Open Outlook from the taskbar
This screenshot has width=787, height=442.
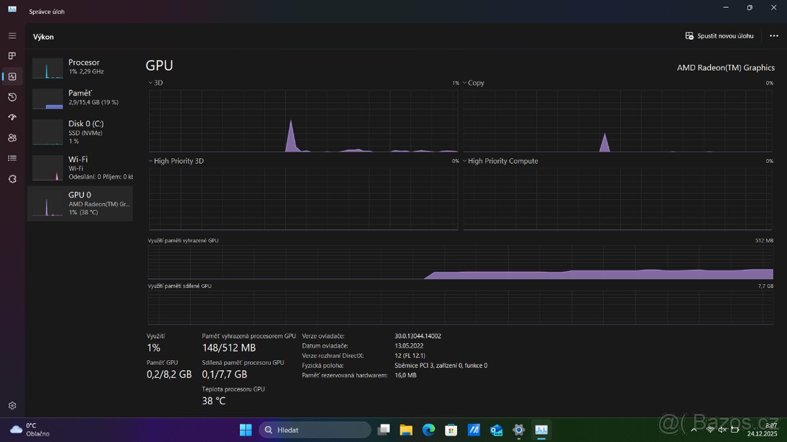point(496,430)
